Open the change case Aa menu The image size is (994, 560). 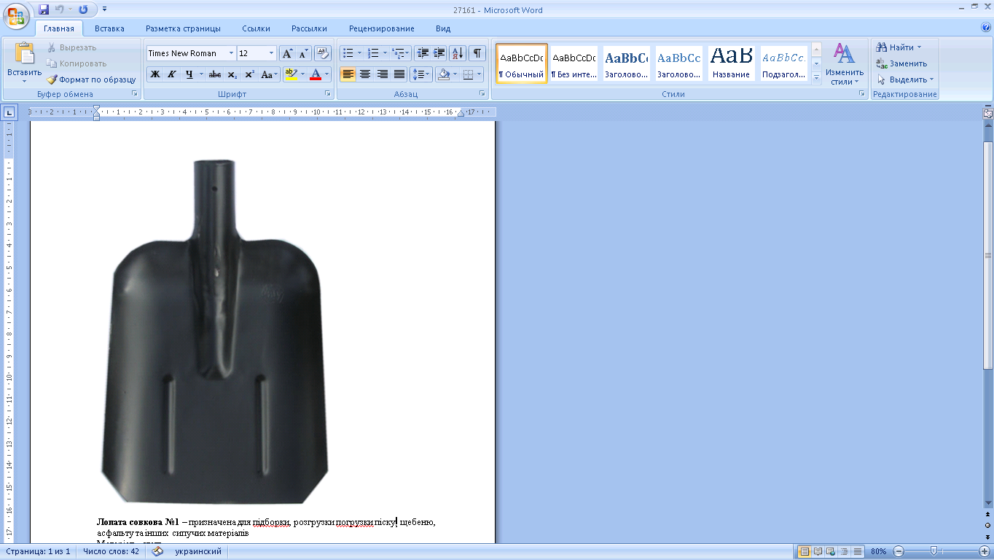pos(269,74)
